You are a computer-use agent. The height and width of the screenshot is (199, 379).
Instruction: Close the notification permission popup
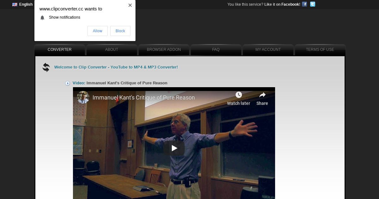(x=130, y=5)
